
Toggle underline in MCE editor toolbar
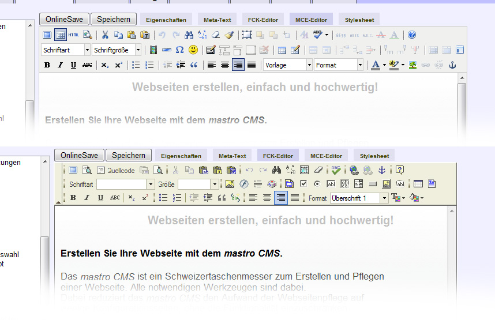coord(73,65)
